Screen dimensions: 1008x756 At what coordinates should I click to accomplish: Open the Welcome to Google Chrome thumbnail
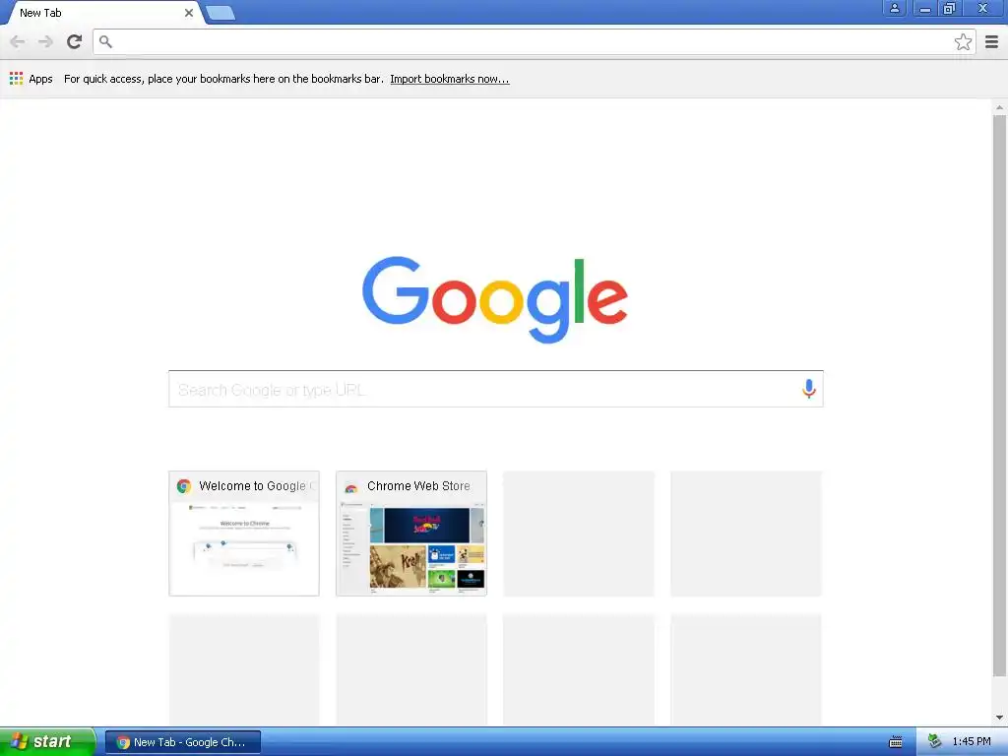(x=244, y=533)
